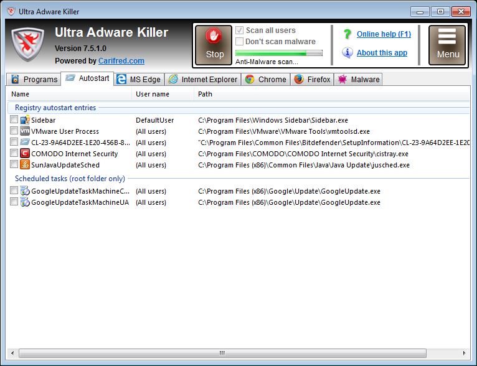Select the GoogleUpdateTaskMachineUA GoogleUpdate.exe path

(289, 202)
